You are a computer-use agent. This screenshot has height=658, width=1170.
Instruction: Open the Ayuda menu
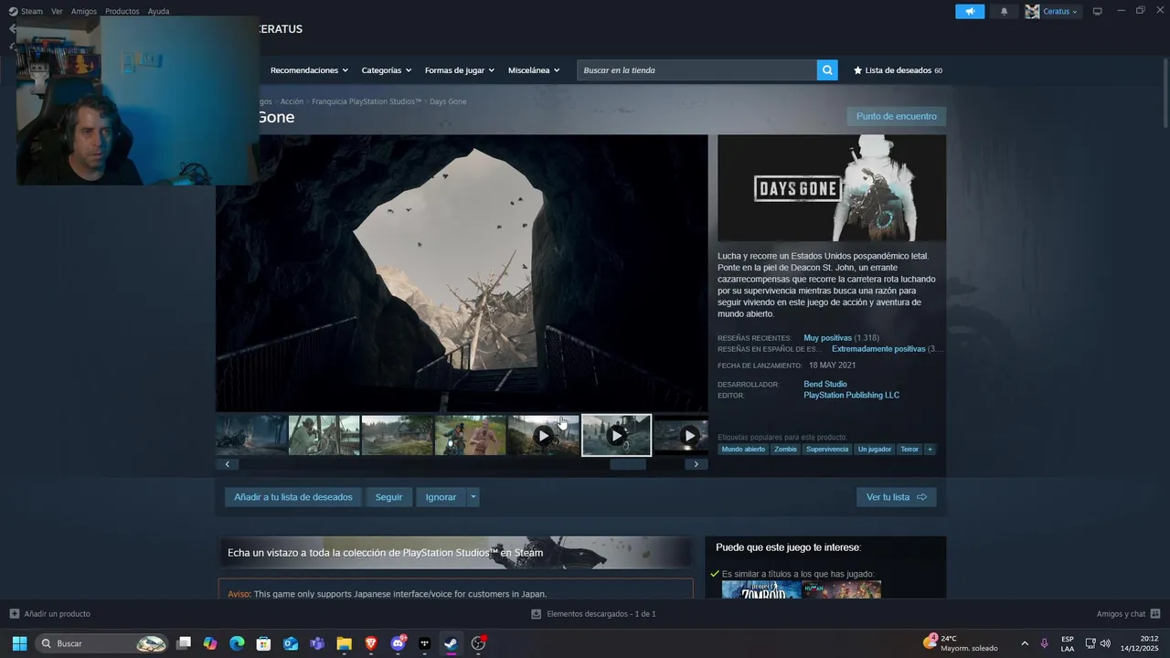tap(159, 12)
